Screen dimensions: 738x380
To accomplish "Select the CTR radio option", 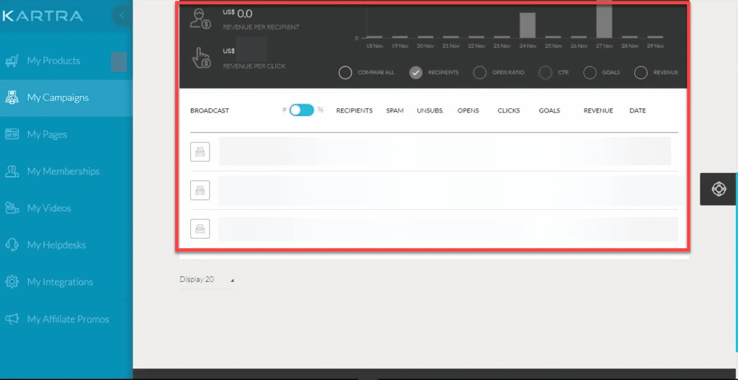I will coord(546,73).
